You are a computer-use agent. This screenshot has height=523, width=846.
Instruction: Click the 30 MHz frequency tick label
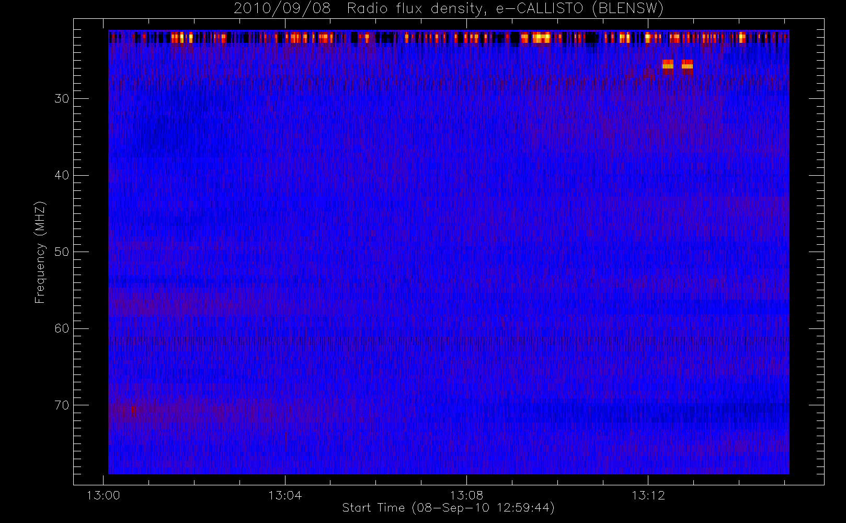(62, 99)
